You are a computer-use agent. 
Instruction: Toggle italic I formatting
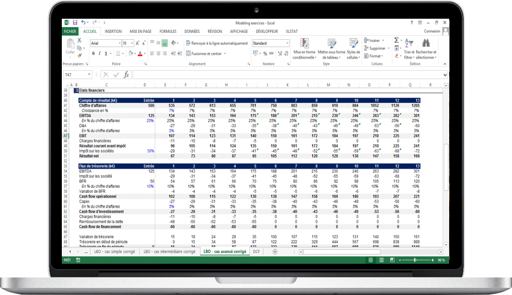100,53
